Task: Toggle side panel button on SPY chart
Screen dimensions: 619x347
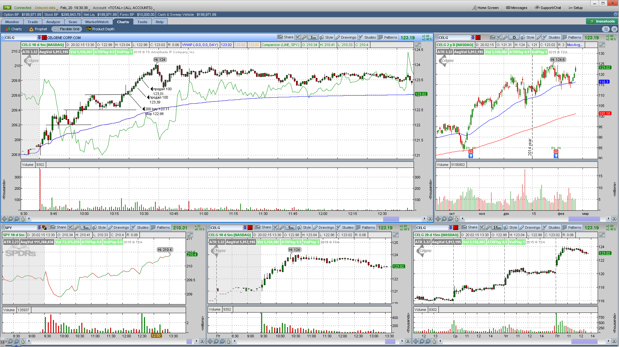Action: click(x=190, y=235)
